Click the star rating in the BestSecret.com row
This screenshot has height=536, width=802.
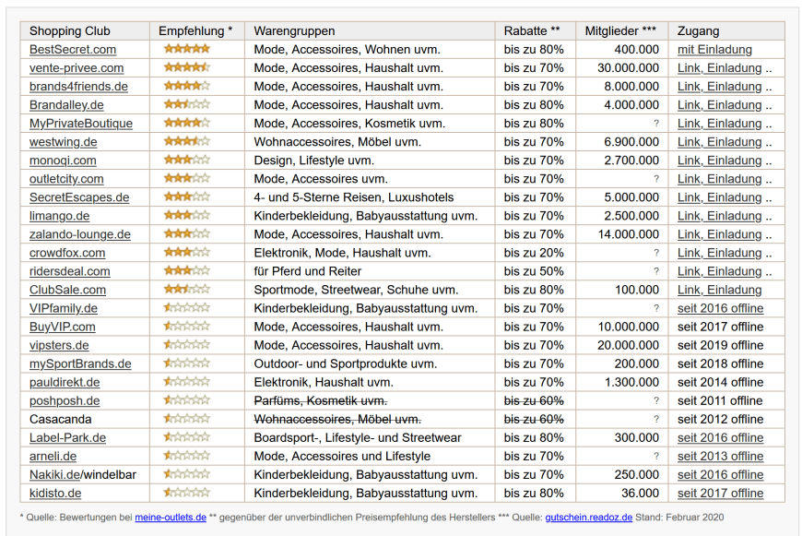pyautogui.click(x=187, y=49)
